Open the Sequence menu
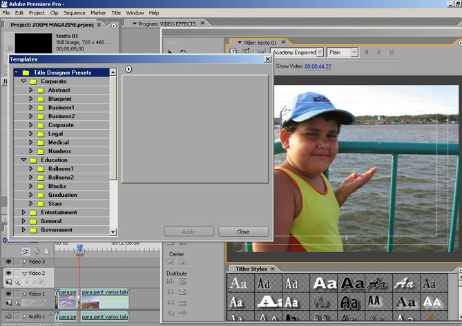Viewport: 462px width, 326px height. pyautogui.click(x=74, y=12)
